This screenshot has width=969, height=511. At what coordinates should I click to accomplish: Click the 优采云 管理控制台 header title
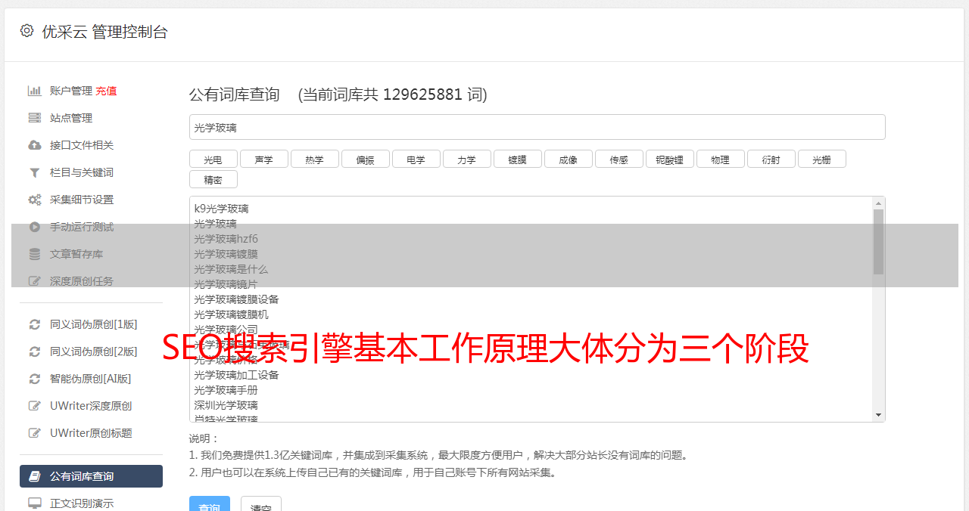click(x=104, y=32)
